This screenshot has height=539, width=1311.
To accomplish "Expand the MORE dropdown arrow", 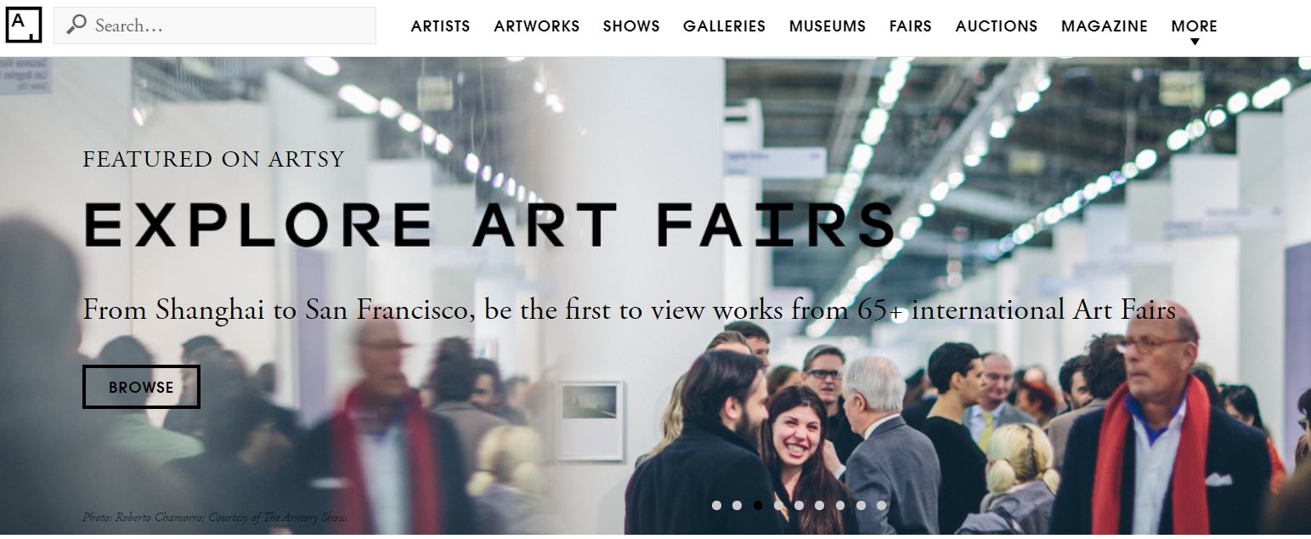I will click(1195, 43).
